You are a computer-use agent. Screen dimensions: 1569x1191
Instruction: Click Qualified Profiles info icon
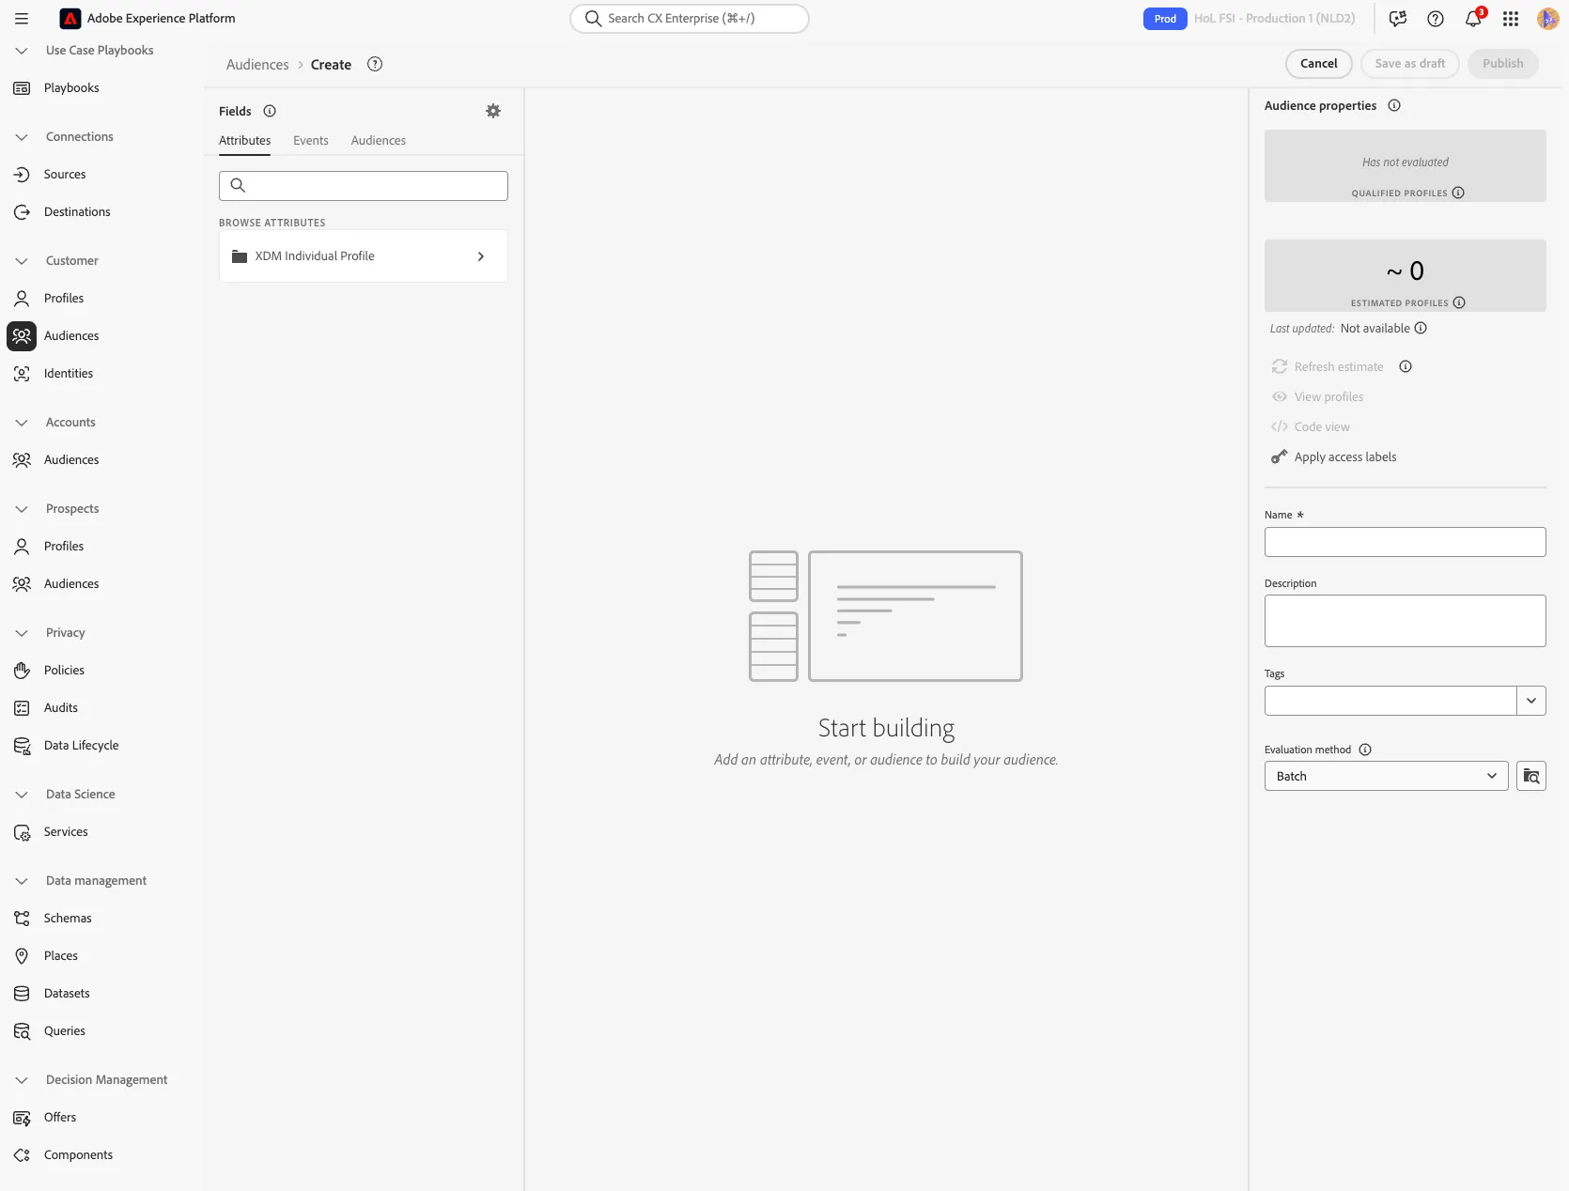(1458, 193)
